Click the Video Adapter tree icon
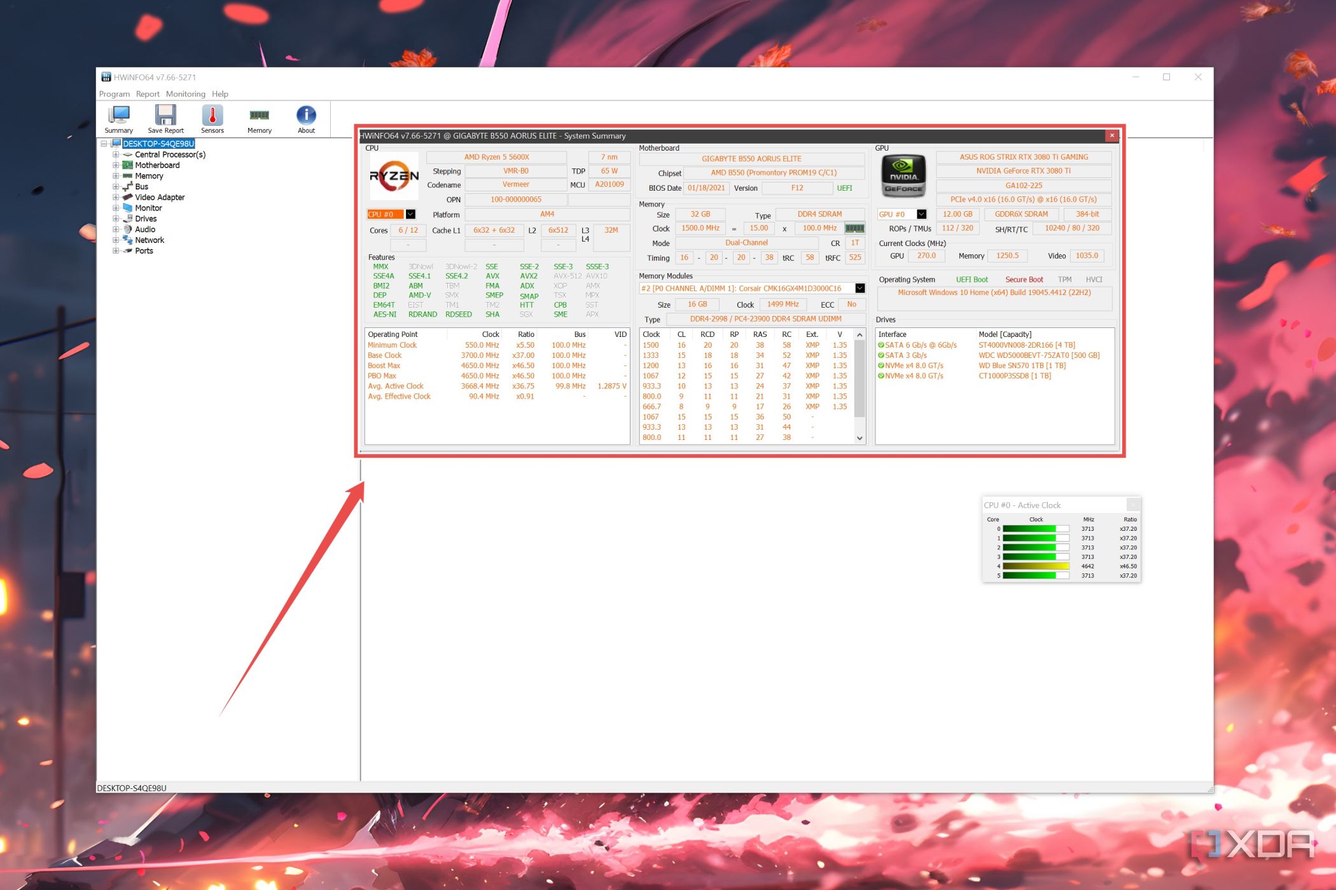Screen dimensions: 1336x890 click(127, 197)
